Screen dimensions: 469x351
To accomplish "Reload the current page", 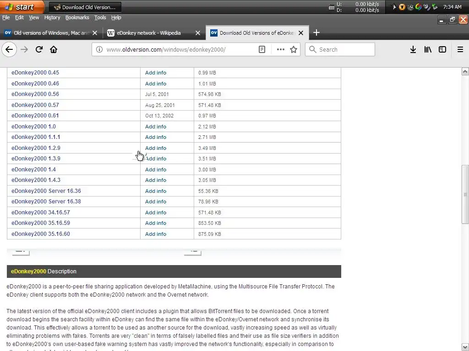I will click(x=39, y=49).
